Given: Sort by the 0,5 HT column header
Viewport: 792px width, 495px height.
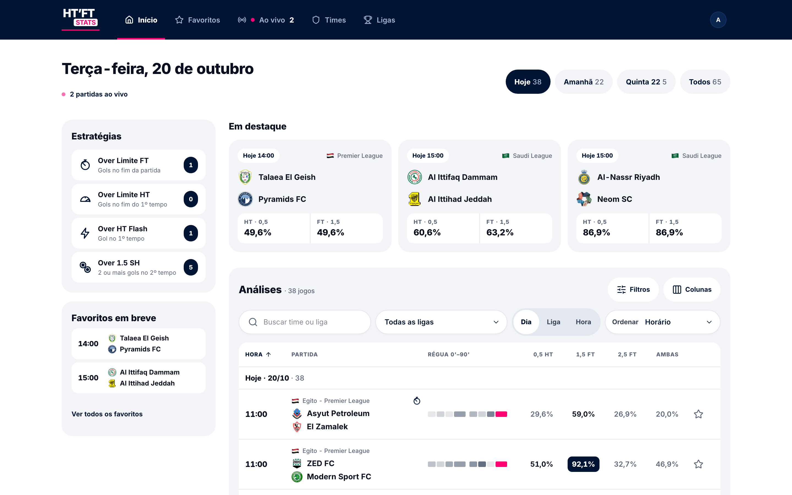Looking at the screenshot, I should [543, 354].
